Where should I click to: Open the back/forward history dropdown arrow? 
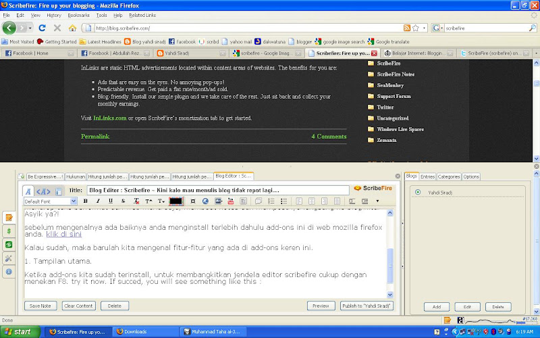pyautogui.click(x=30, y=28)
